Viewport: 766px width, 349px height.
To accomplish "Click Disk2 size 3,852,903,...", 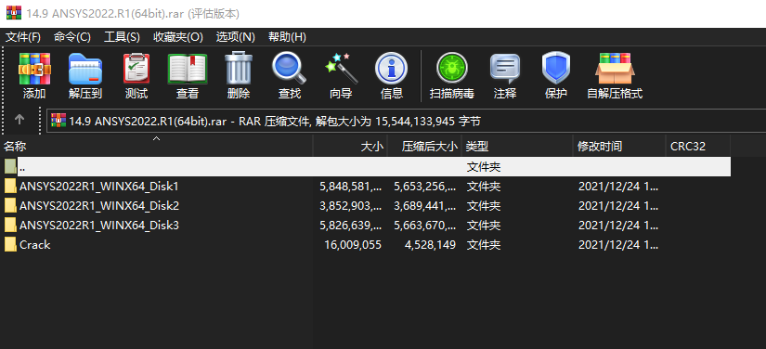I will coord(351,205).
